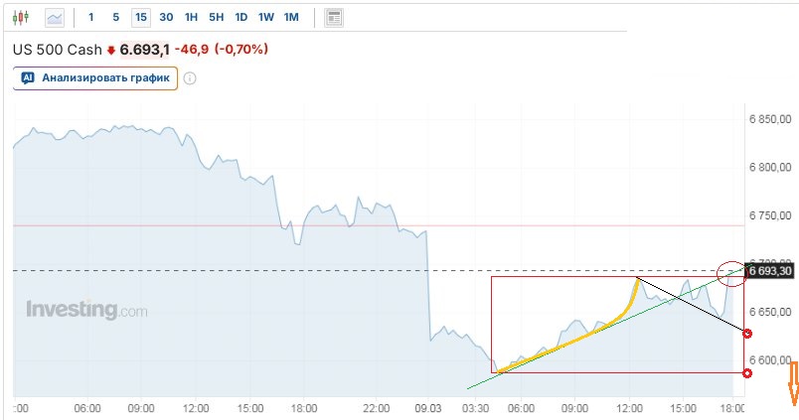Select the 15 minute timeframe
The image size is (799, 420).
pos(141,17)
